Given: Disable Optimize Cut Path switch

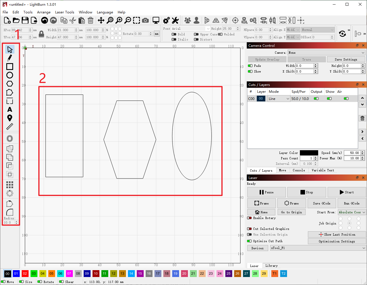Looking at the screenshot, I should [250, 241].
